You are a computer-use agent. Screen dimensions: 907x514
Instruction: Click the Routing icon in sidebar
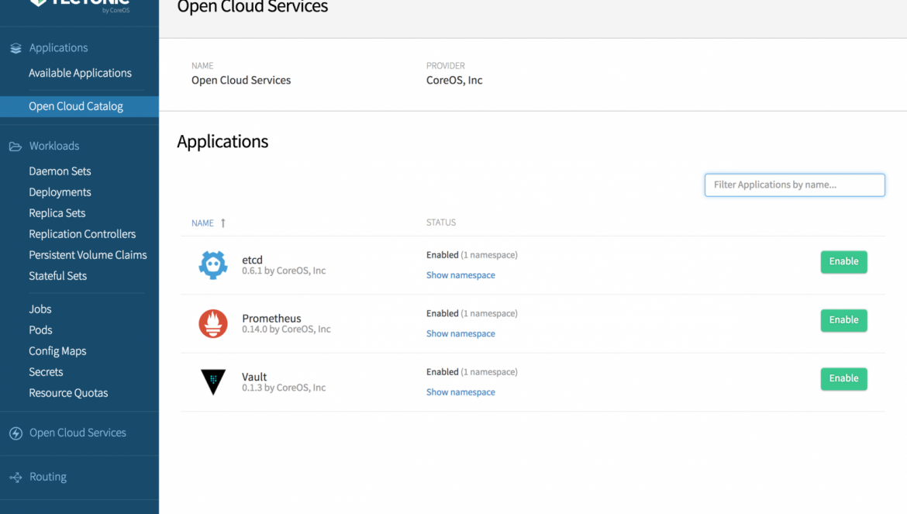point(16,477)
